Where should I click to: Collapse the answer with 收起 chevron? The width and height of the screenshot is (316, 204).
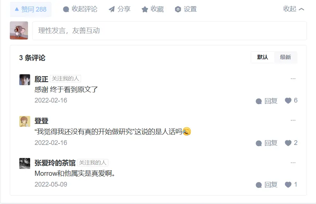point(293,9)
